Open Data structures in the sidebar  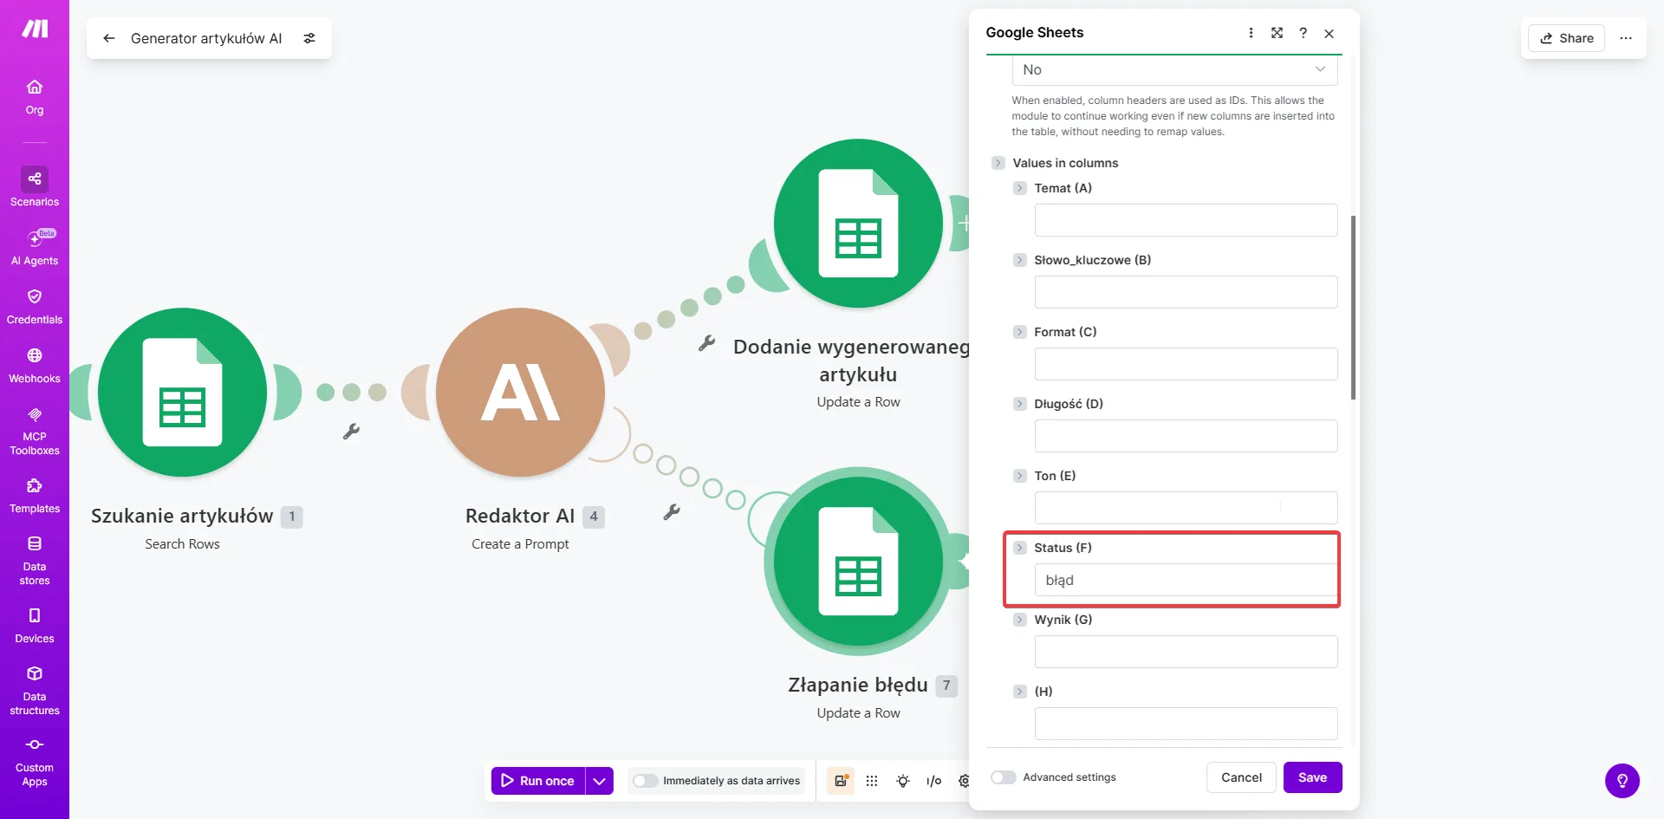(x=35, y=690)
